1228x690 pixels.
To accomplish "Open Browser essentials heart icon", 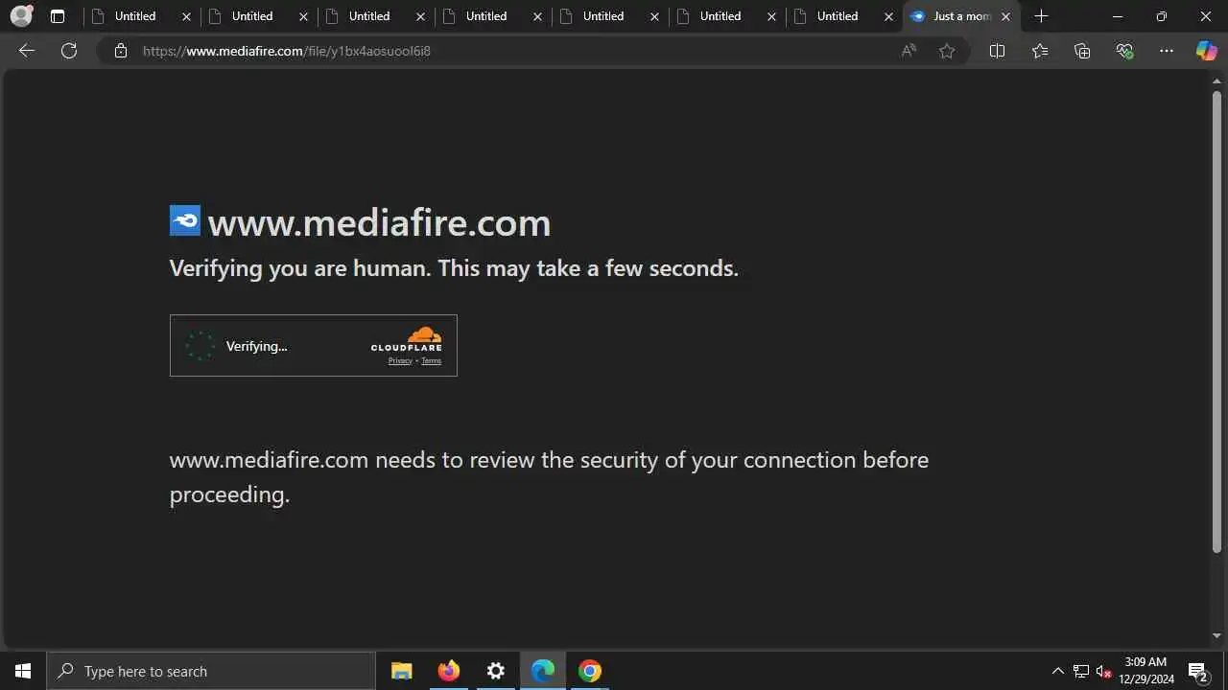I will coord(1124,51).
